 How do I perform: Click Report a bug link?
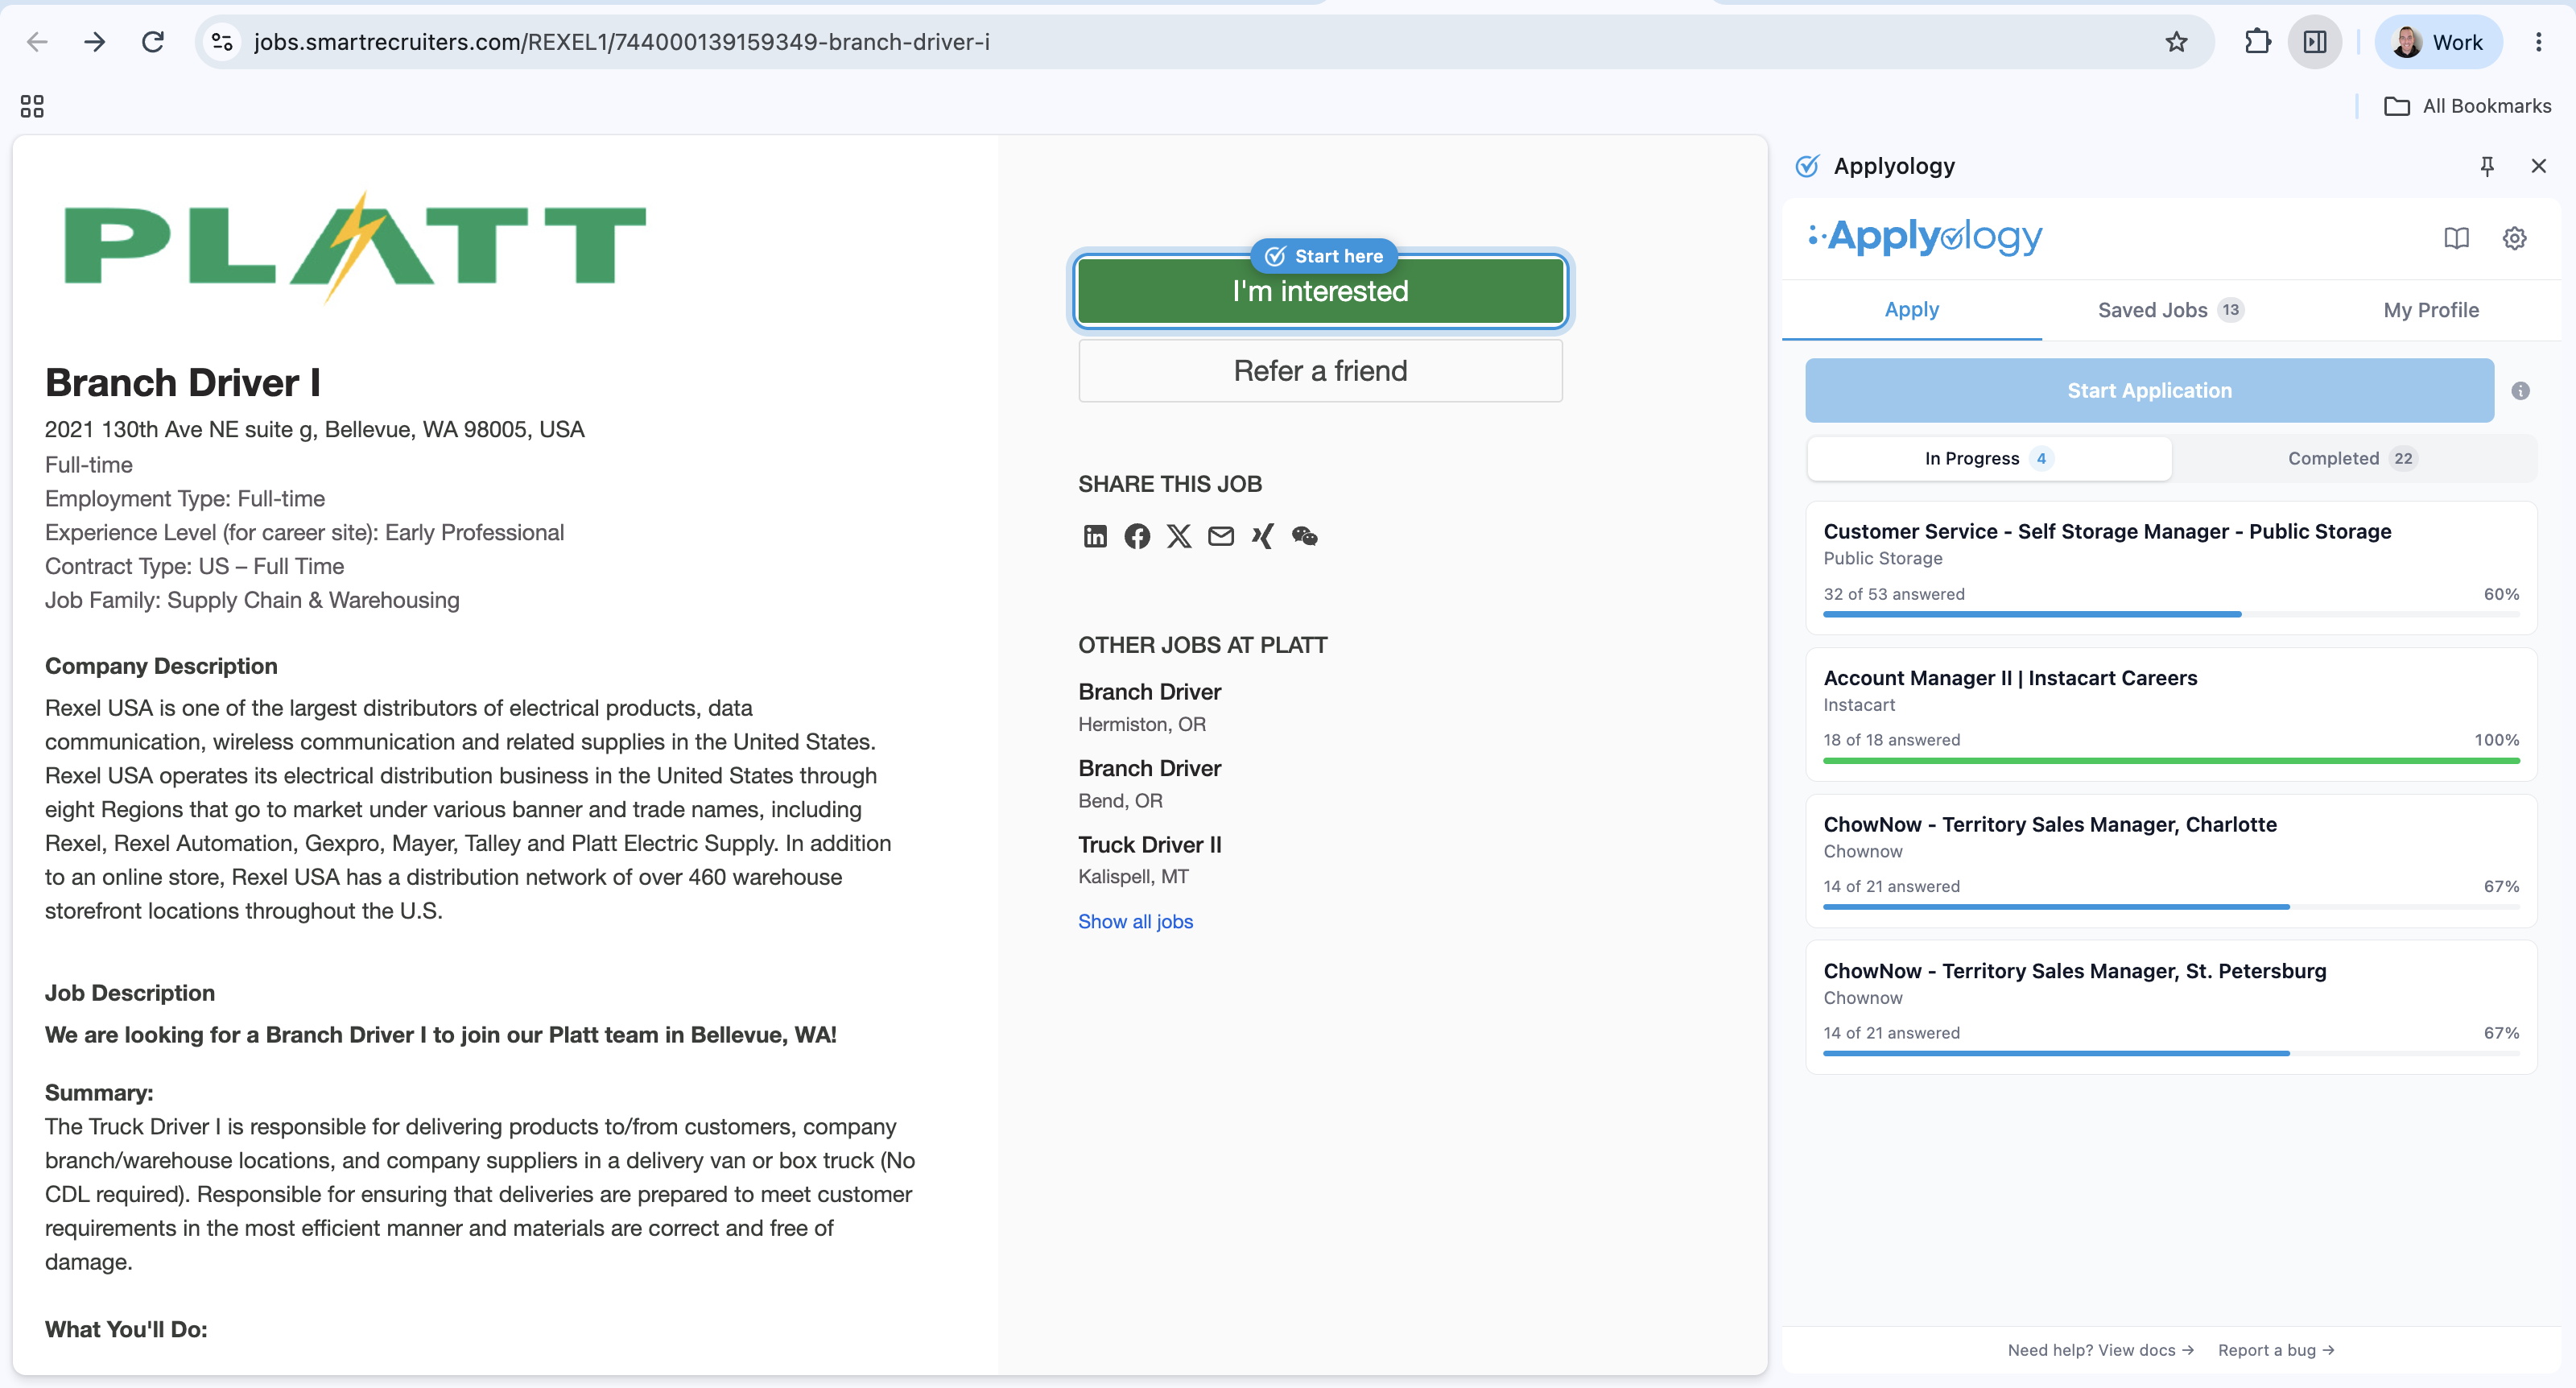coord(2276,1350)
